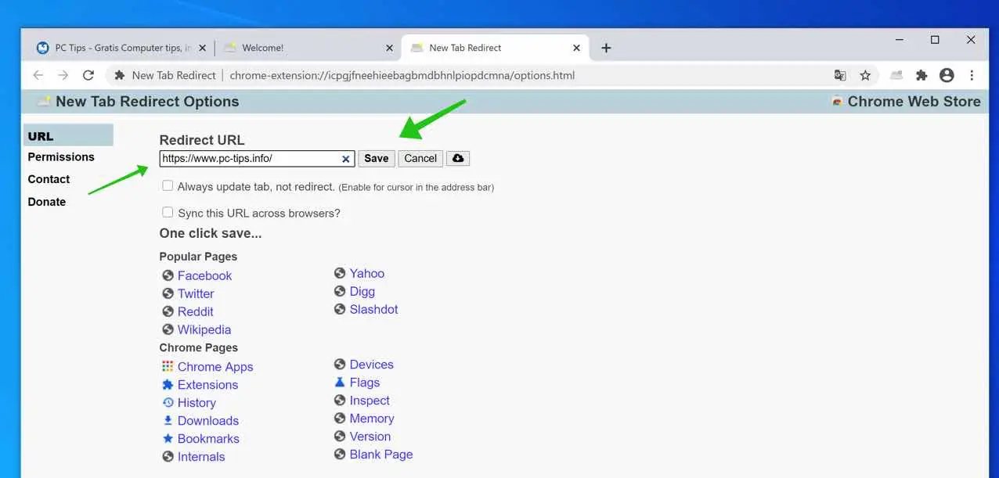999x478 pixels.
Task: Choose the Version link
Action: click(x=370, y=436)
